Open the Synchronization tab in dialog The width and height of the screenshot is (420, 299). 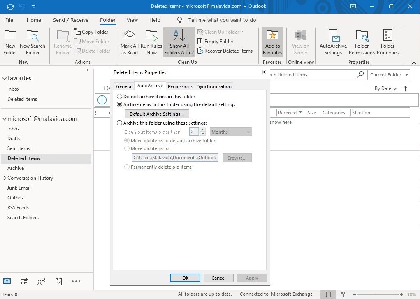point(214,86)
